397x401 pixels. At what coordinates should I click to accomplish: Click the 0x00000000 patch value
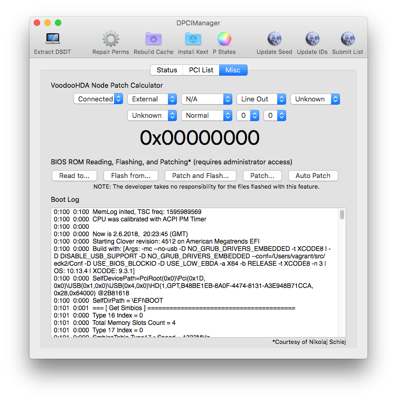point(199,137)
